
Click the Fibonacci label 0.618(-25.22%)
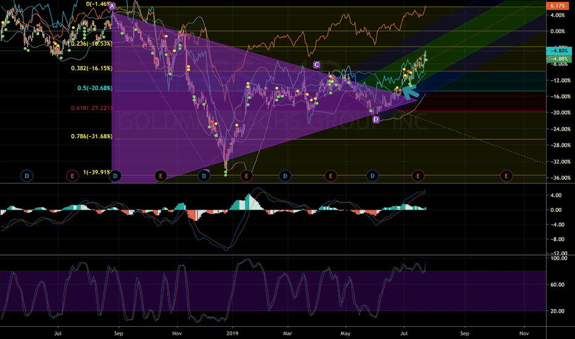tap(91, 108)
